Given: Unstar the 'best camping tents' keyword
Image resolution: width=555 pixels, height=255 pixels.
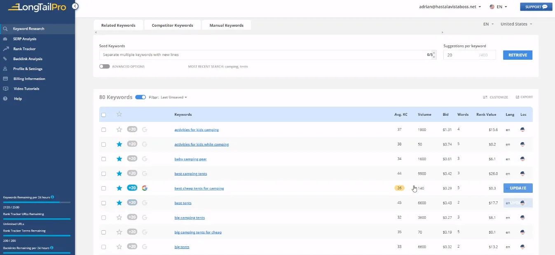Looking at the screenshot, I should pyautogui.click(x=119, y=174).
